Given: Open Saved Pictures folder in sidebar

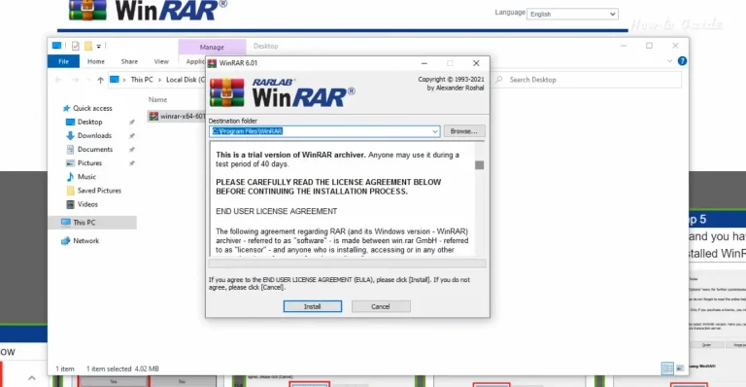Looking at the screenshot, I should (x=99, y=191).
